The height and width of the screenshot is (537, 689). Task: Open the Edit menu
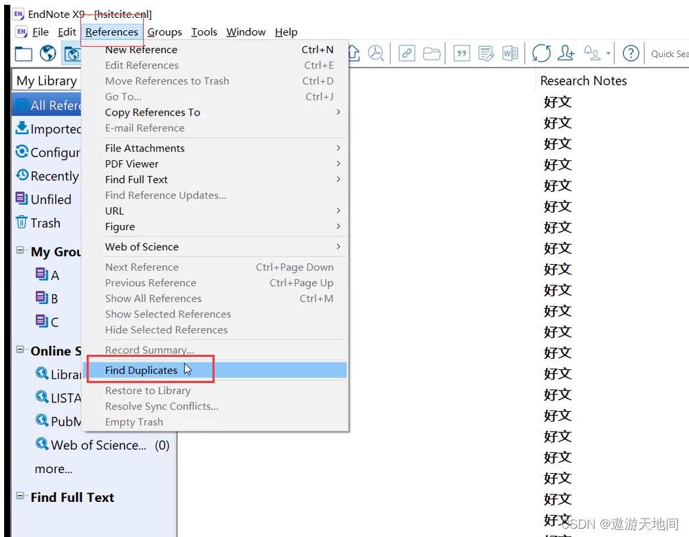(x=67, y=32)
